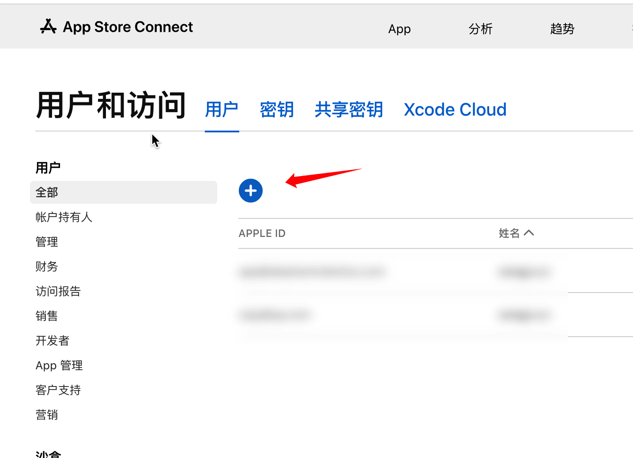633x458 pixels.
Task: Switch to the Xcode Cloud tab
Action: (455, 110)
